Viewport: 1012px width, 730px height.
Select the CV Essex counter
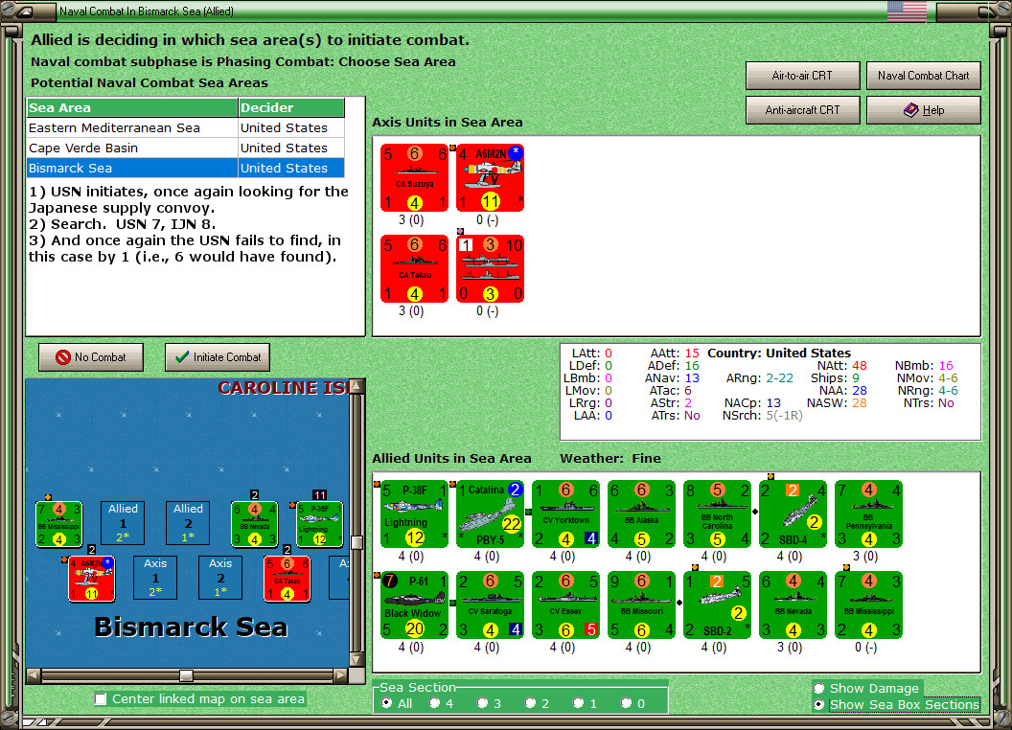(x=566, y=605)
